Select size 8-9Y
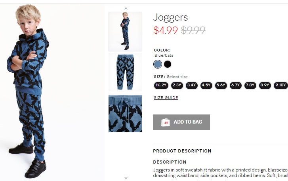 [x=265, y=86]
